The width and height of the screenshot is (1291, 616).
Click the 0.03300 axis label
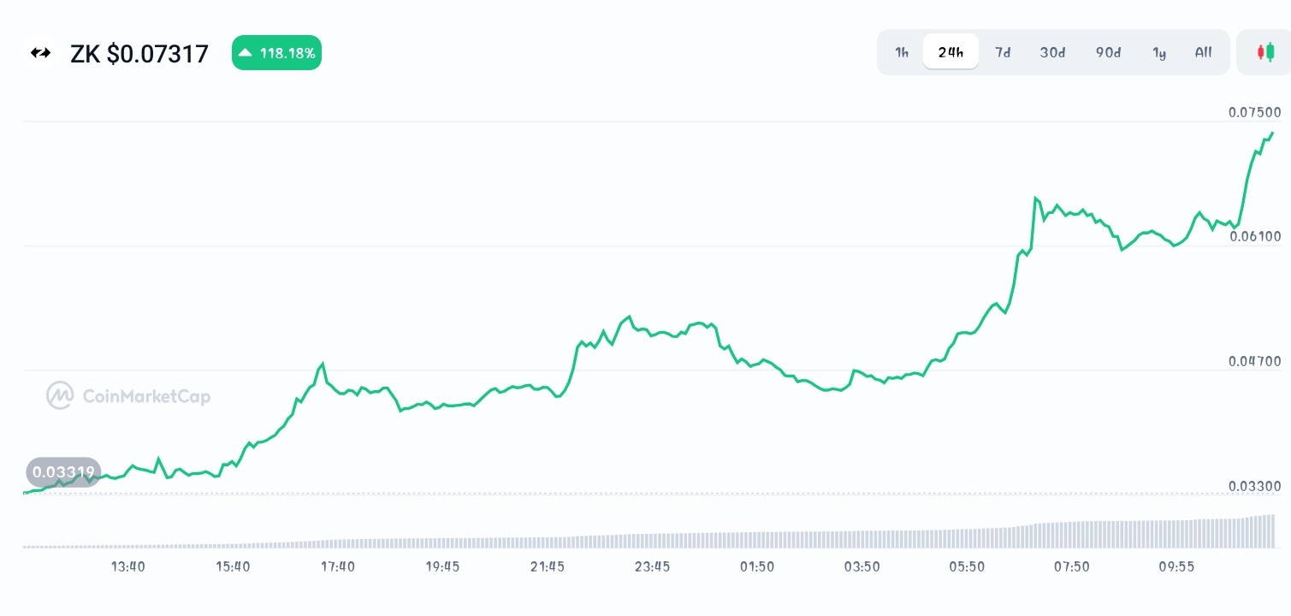click(1255, 486)
